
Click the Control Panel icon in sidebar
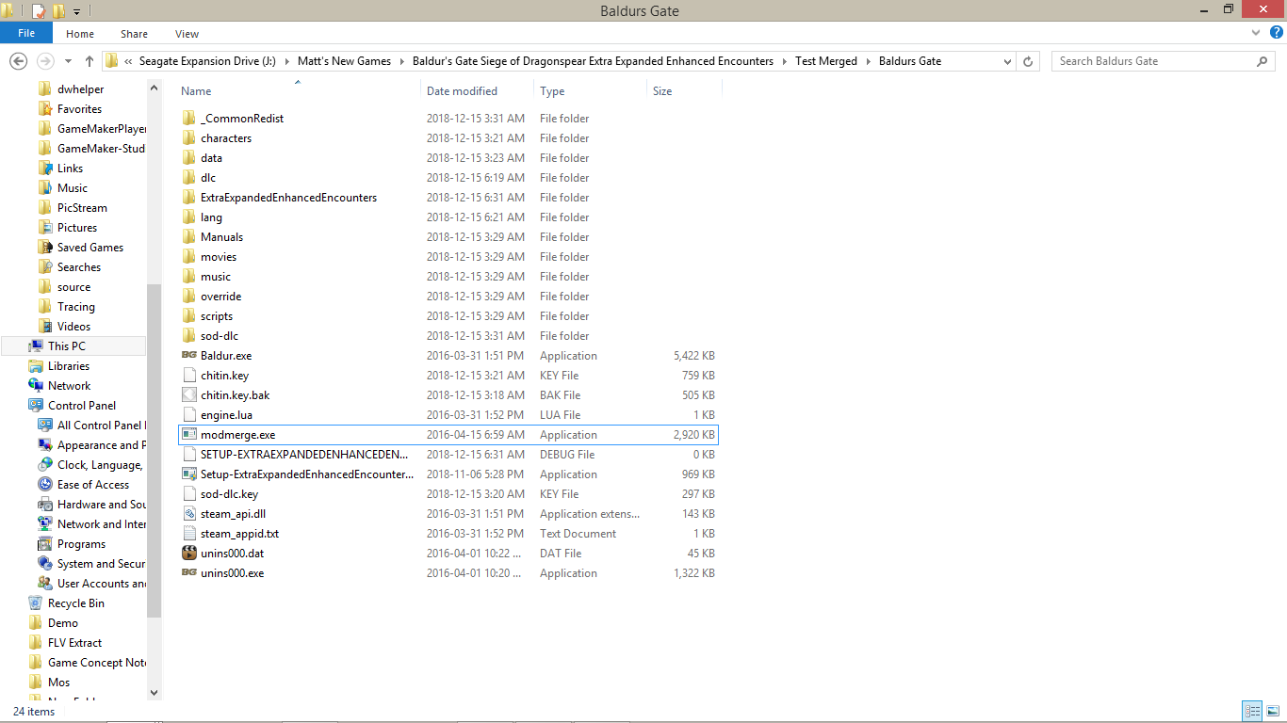[x=36, y=406]
